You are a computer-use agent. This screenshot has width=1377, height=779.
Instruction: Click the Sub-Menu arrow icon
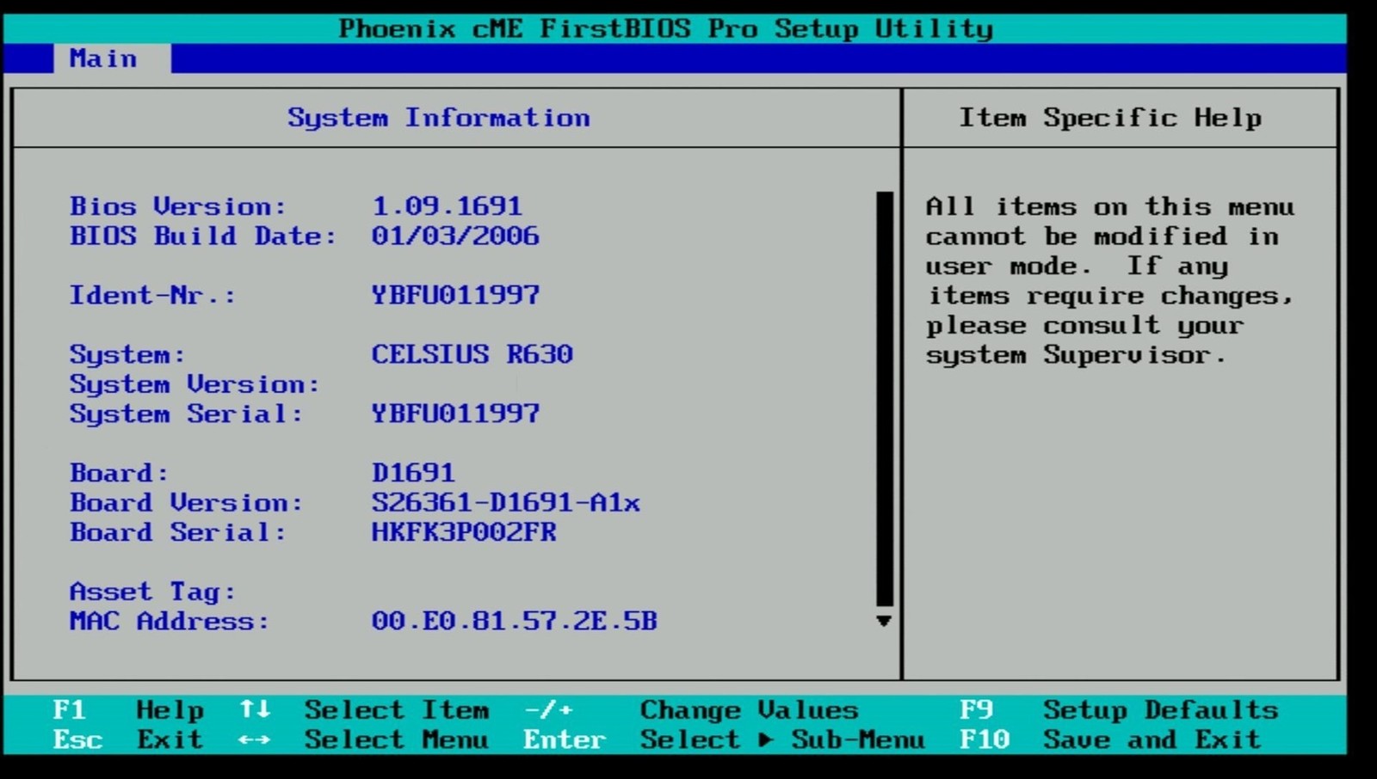(766, 739)
